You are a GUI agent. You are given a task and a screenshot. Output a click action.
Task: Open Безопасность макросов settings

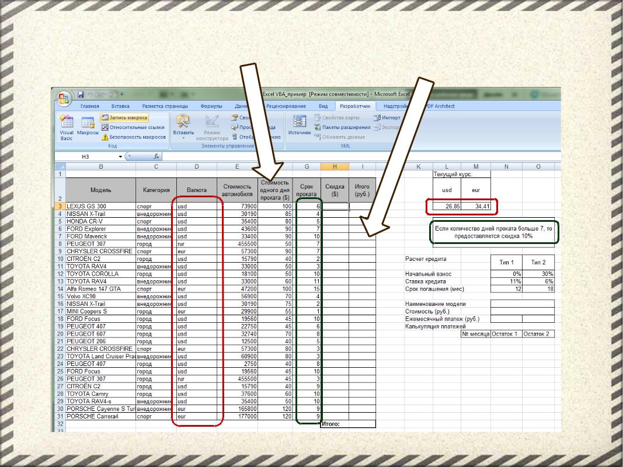[x=134, y=137]
